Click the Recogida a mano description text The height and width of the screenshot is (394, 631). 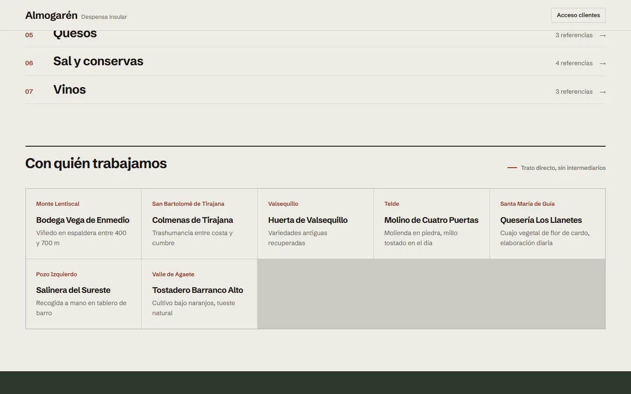tap(81, 308)
